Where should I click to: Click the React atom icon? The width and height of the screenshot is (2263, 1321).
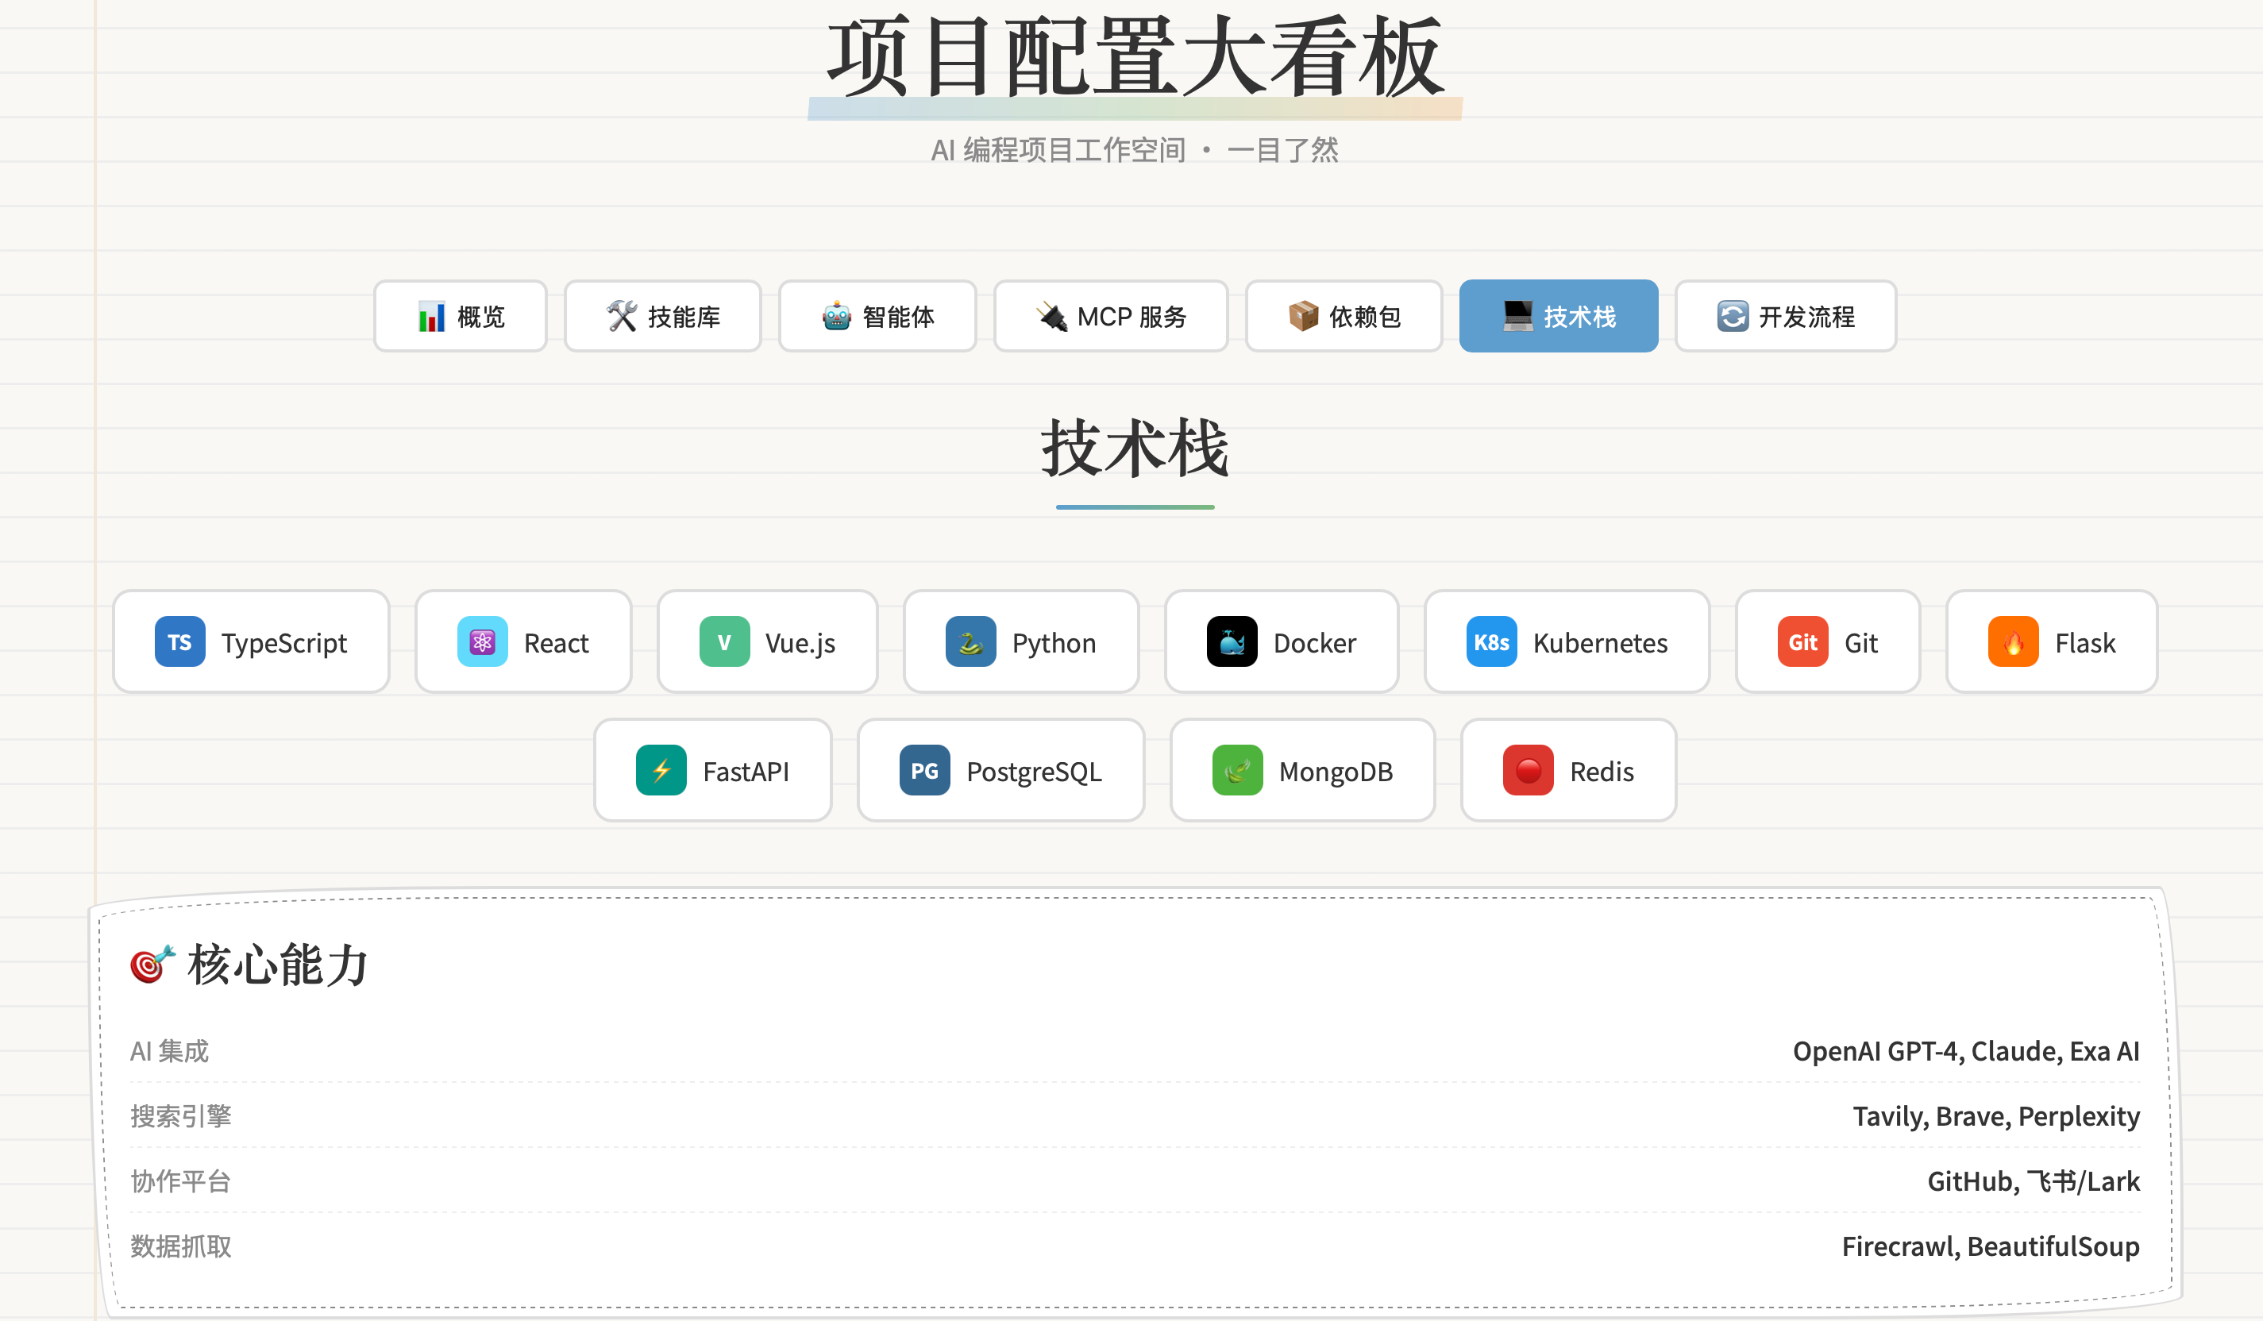[482, 642]
